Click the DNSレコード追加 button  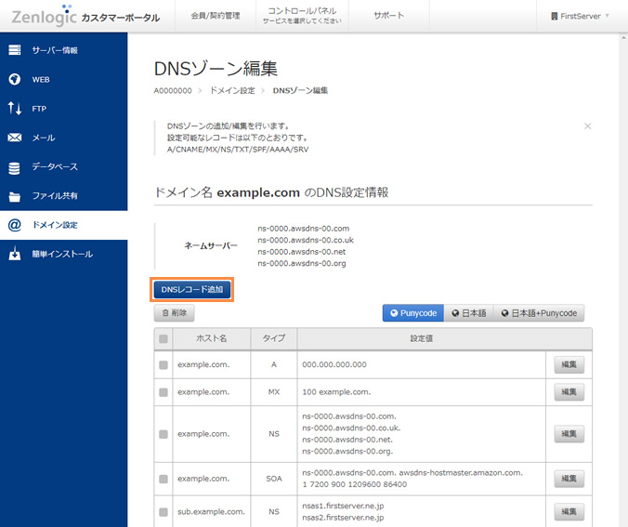[x=192, y=289]
